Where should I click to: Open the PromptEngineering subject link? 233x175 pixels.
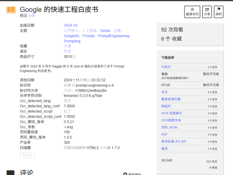[x=114, y=36]
